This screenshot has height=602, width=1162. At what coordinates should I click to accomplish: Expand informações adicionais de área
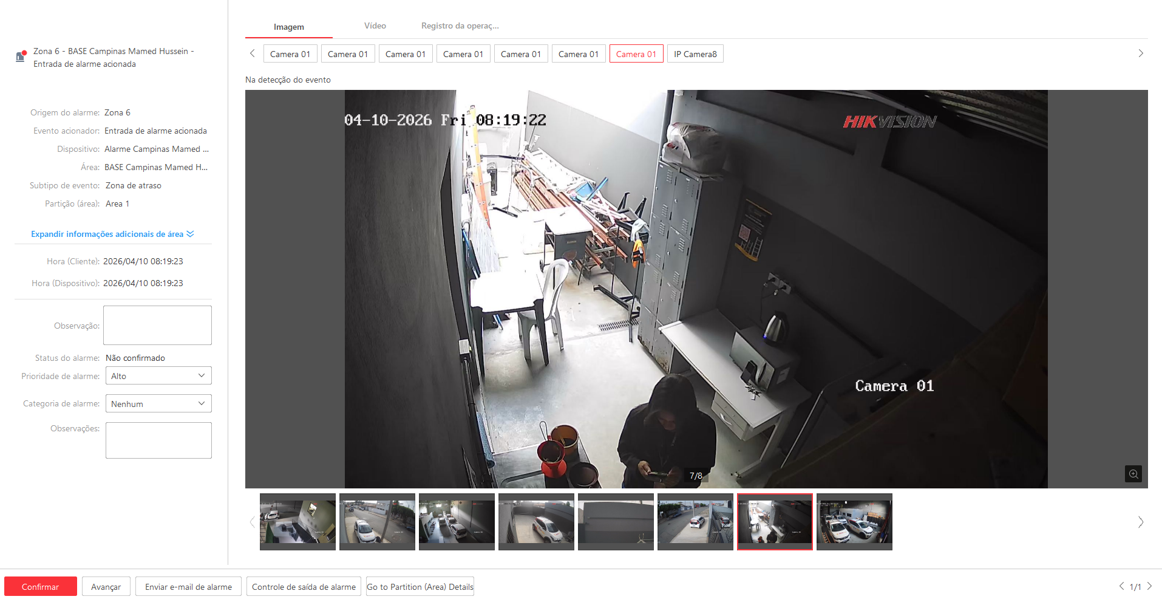pos(112,234)
